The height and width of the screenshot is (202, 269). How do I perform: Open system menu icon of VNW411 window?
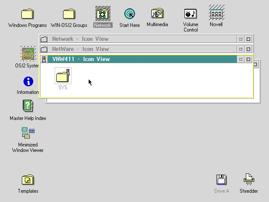pos(44,59)
